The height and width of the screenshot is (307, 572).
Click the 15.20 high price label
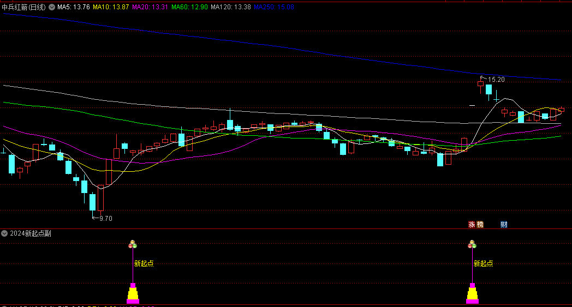point(496,80)
